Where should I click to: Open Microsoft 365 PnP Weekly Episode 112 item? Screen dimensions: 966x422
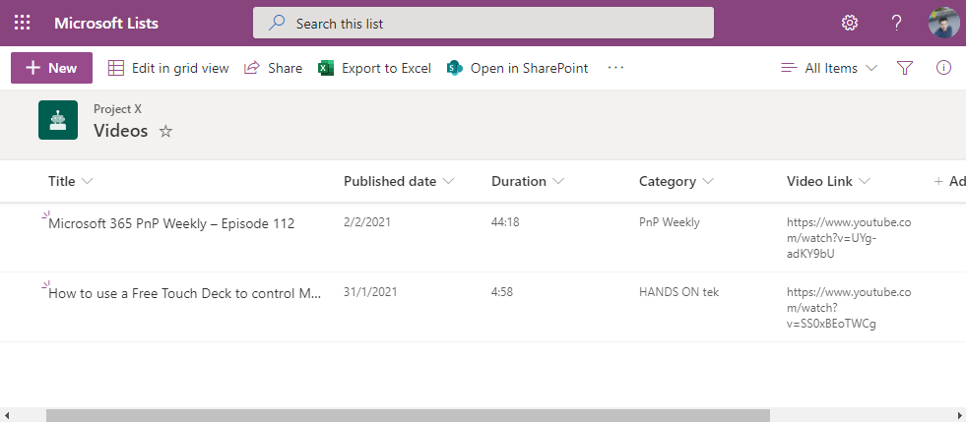(171, 223)
